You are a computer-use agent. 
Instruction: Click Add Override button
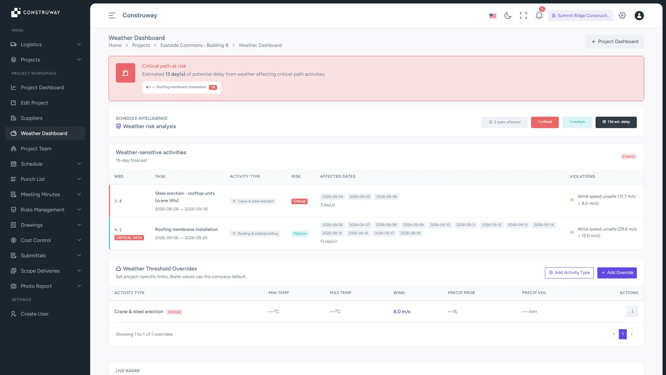point(617,273)
